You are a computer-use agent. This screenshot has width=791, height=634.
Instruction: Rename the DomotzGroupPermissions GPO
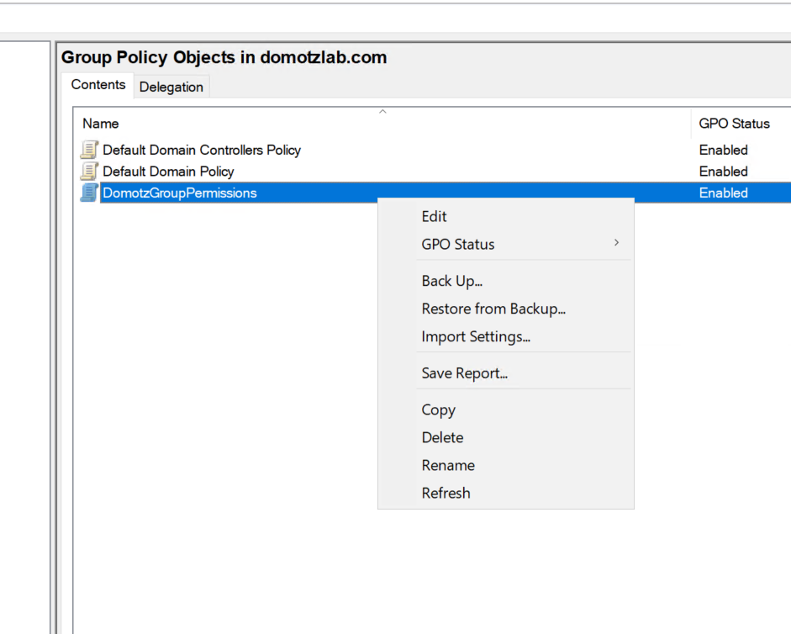pyautogui.click(x=448, y=465)
